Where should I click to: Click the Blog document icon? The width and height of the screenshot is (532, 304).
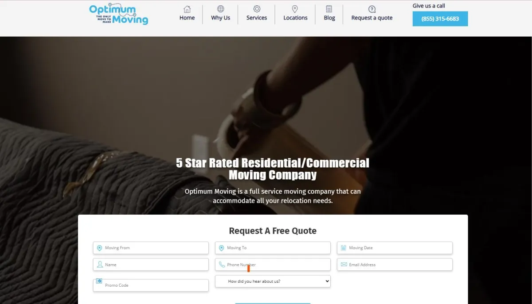pos(329,9)
